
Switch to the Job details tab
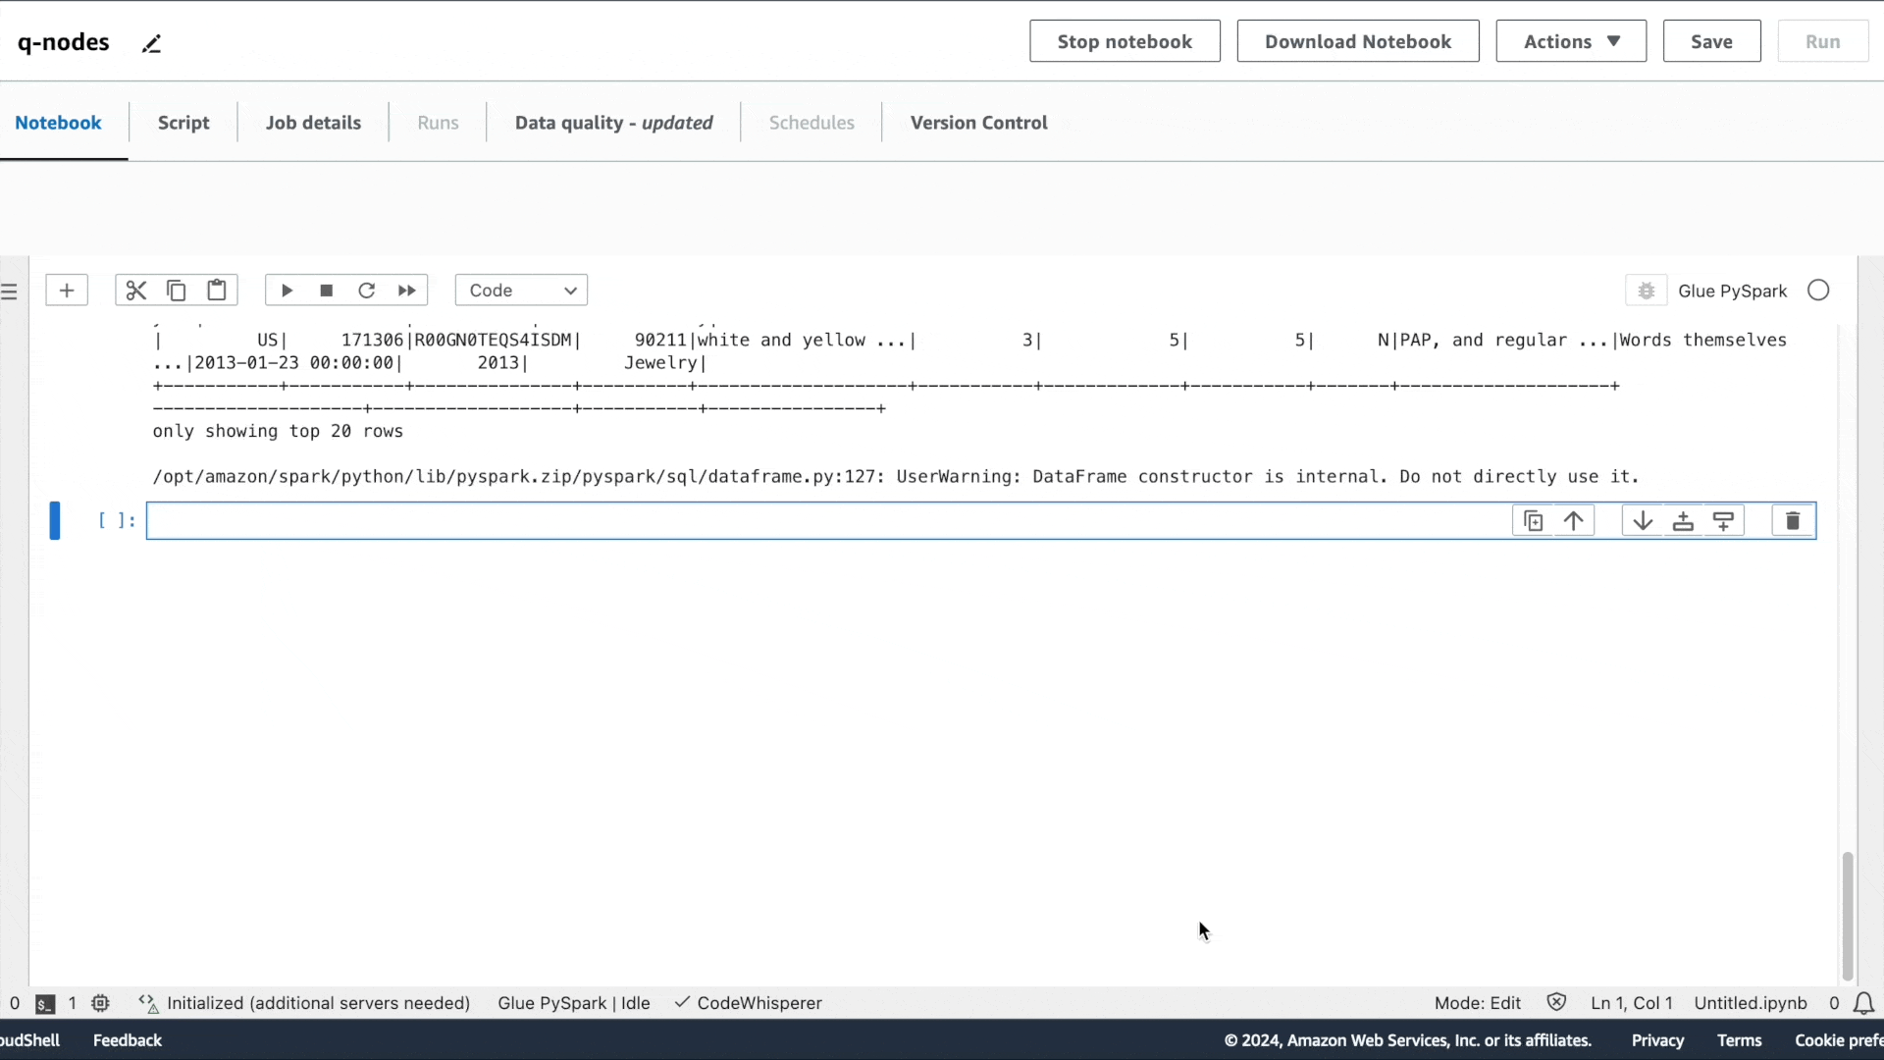[x=313, y=123]
